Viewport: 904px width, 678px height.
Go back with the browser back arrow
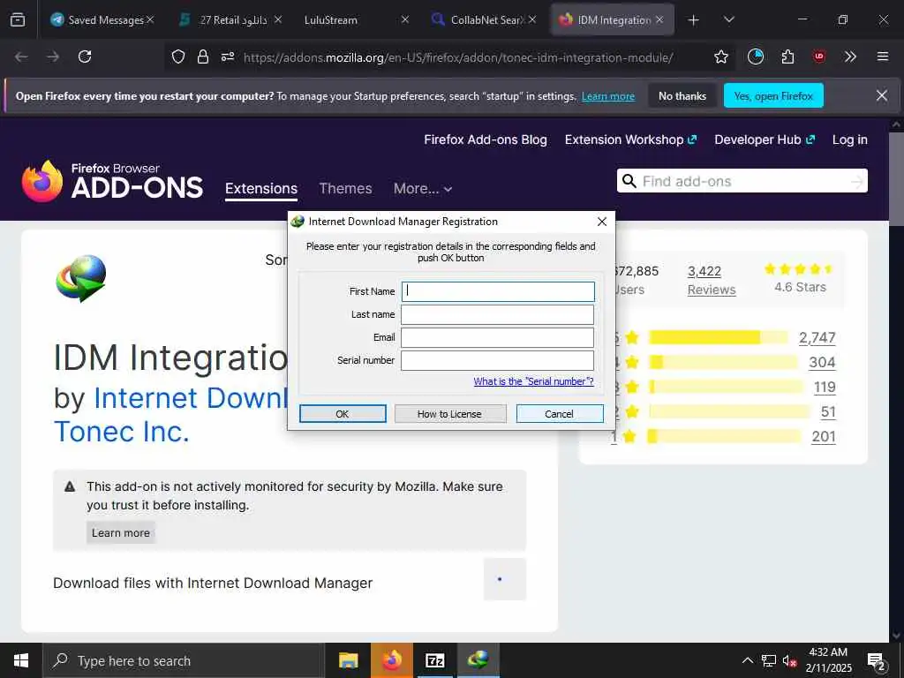tap(21, 56)
